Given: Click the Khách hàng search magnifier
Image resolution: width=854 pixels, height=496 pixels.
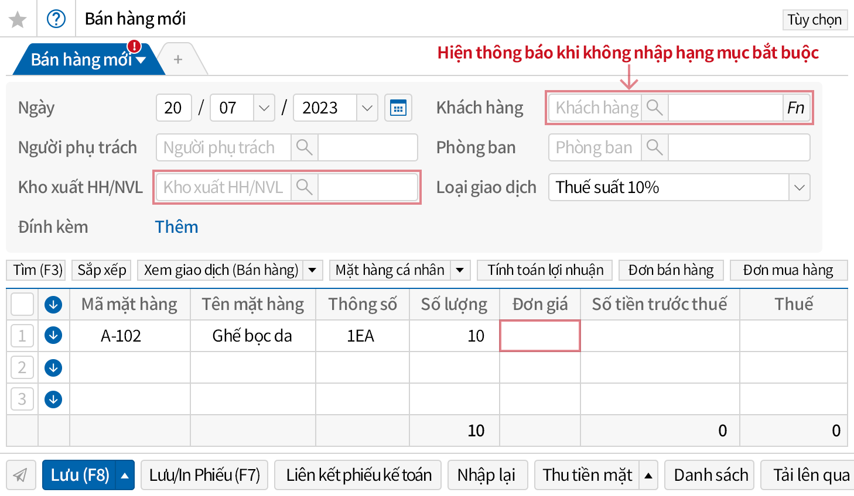Looking at the screenshot, I should pyautogui.click(x=654, y=108).
